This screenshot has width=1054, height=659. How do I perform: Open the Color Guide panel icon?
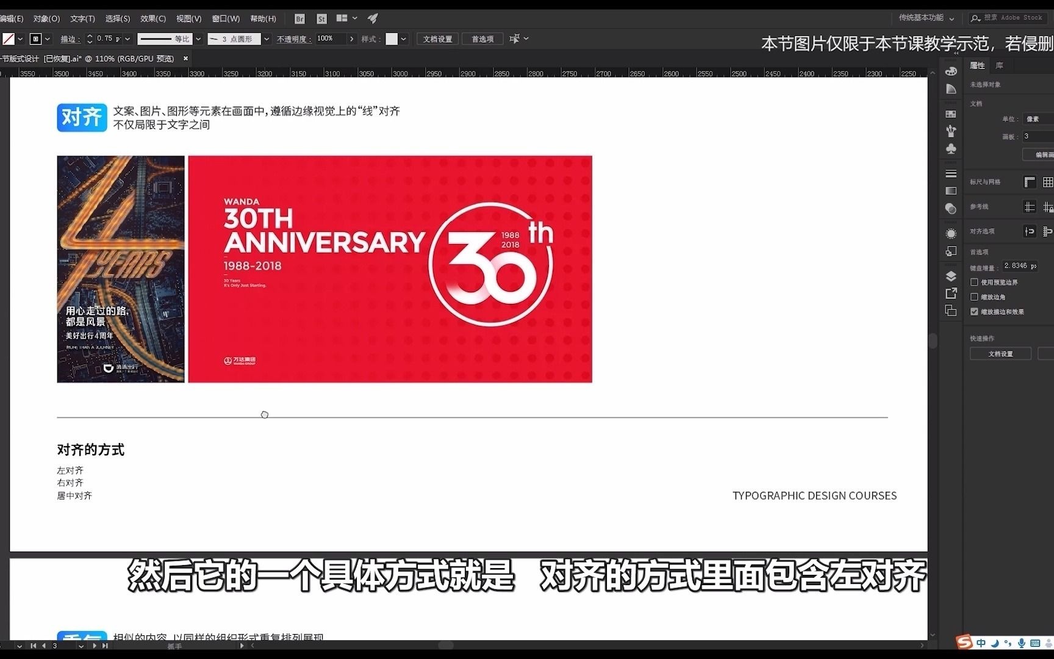click(950, 89)
